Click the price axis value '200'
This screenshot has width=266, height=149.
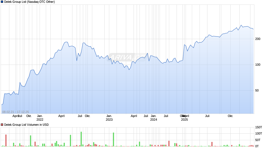258,39
